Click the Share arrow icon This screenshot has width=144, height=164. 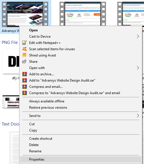24,61
